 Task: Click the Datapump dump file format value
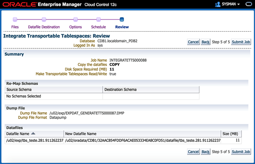click(58, 117)
